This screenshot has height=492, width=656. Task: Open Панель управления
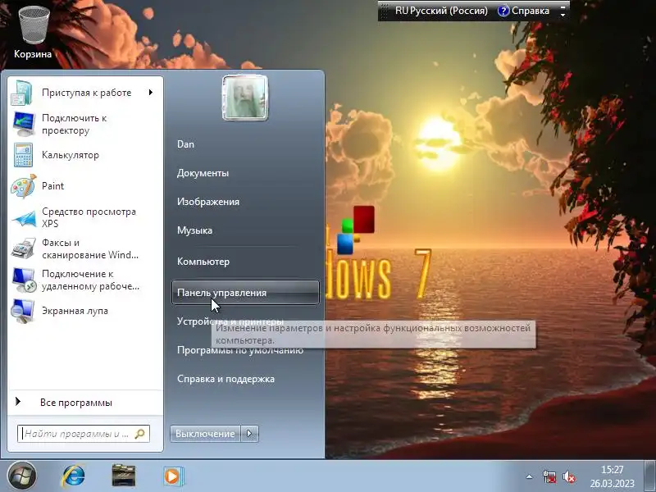[245, 293]
